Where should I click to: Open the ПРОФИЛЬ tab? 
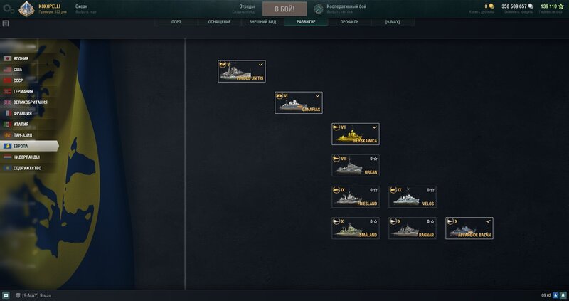pos(349,22)
